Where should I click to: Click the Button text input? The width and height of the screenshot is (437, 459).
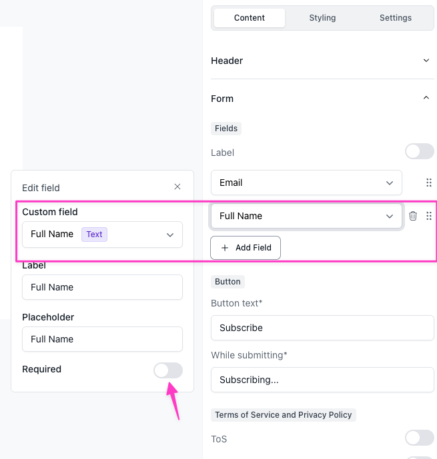[x=322, y=328]
